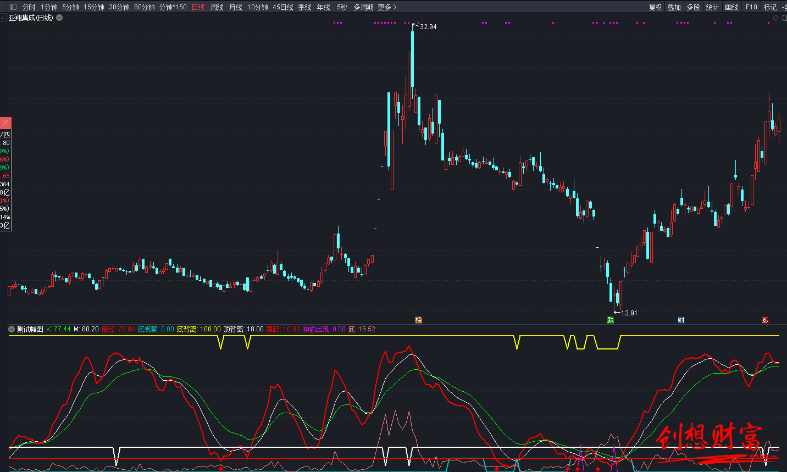Click the 测试幅图 indicator name

click(x=30, y=329)
